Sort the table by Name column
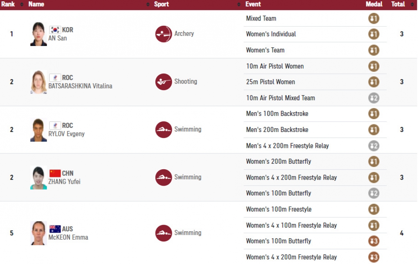 tap(148, 5)
